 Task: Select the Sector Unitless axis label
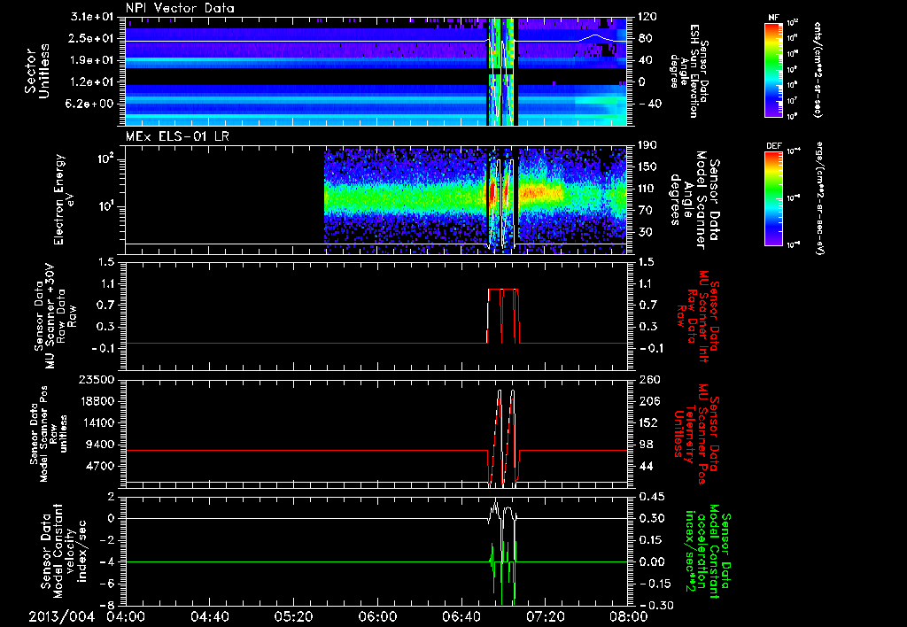[35, 69]
